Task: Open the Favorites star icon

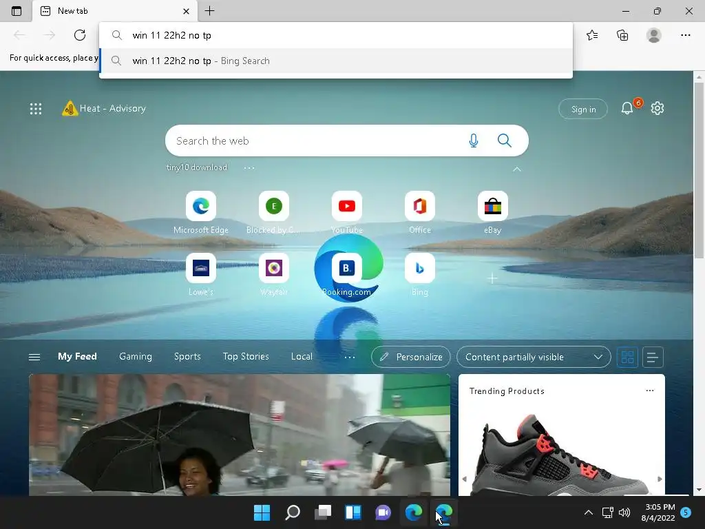Action: click(x=592, y=35)
